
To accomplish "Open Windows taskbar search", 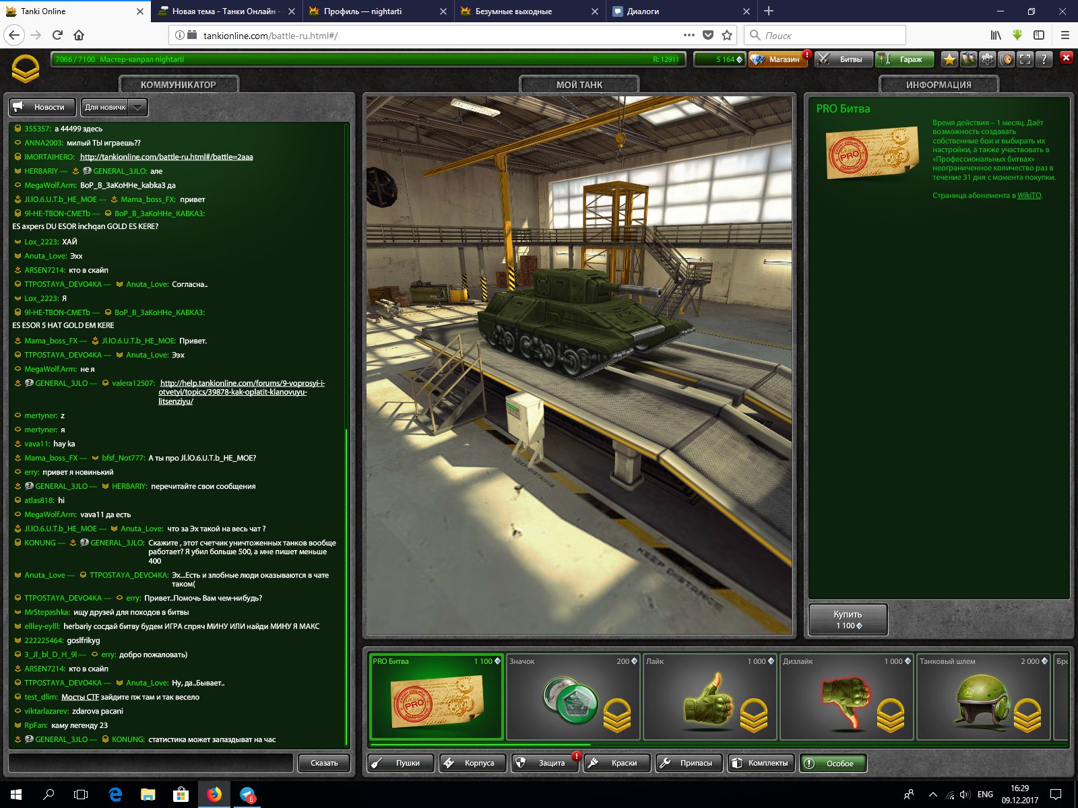I will pos(49,795).
